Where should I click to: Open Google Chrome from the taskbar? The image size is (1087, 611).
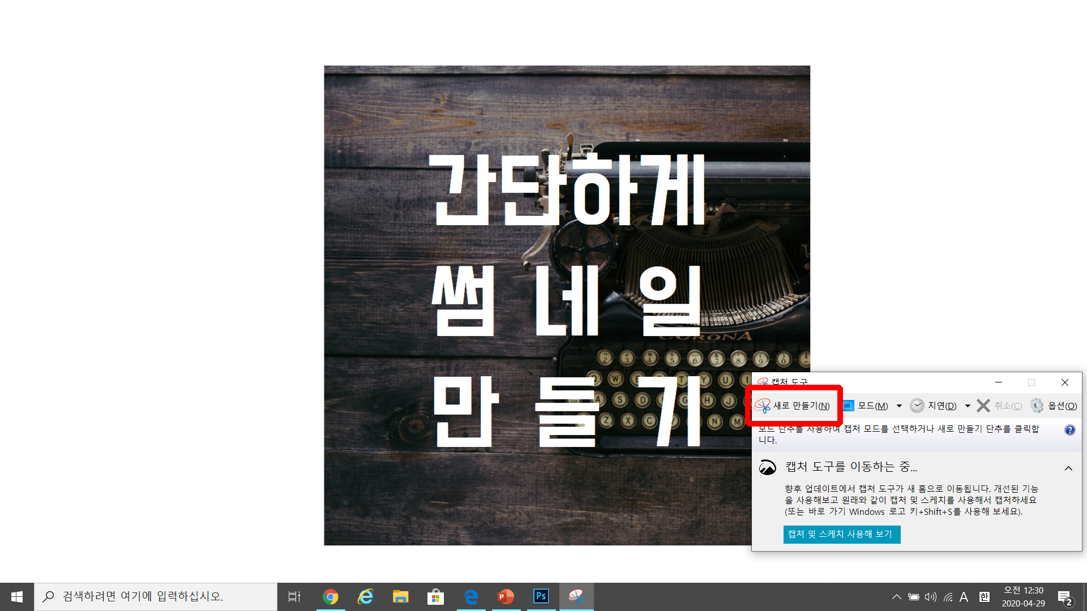pyautogui.click(x=331, y=596)
